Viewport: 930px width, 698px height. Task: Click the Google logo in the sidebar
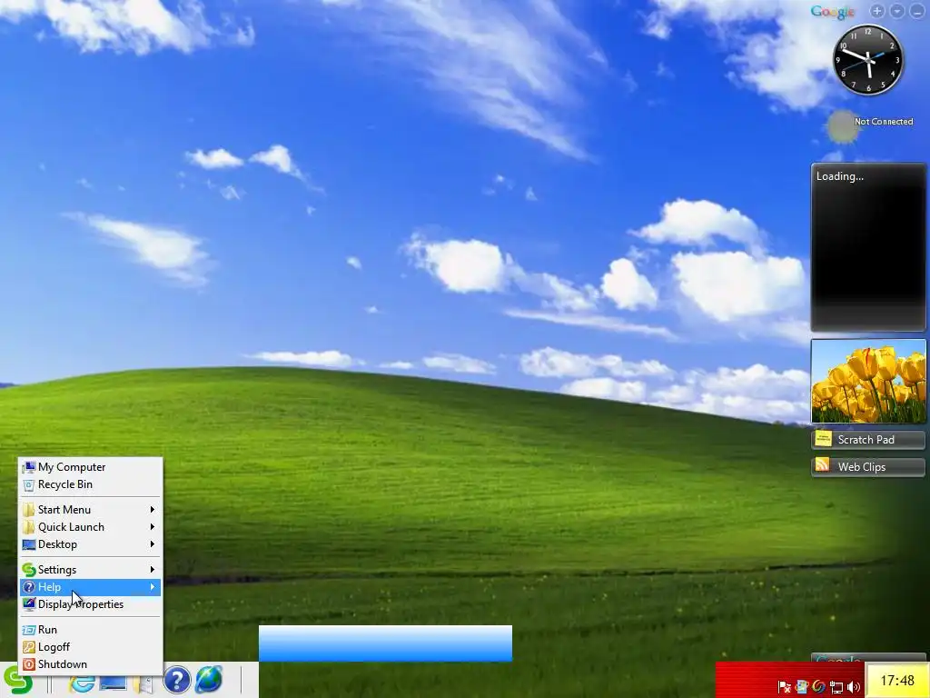pyautogui.click(x=832, y=12)
